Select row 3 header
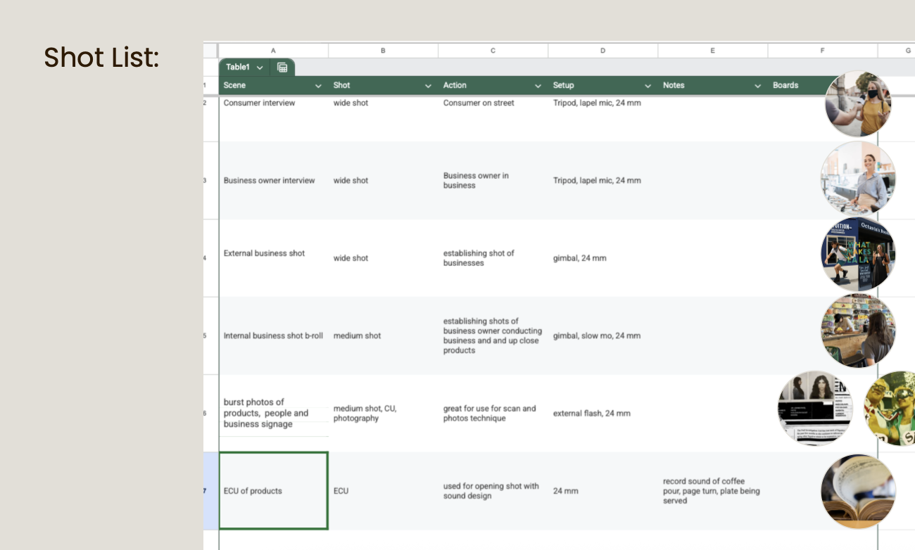915x550 pixels. [x=210, y=181]
